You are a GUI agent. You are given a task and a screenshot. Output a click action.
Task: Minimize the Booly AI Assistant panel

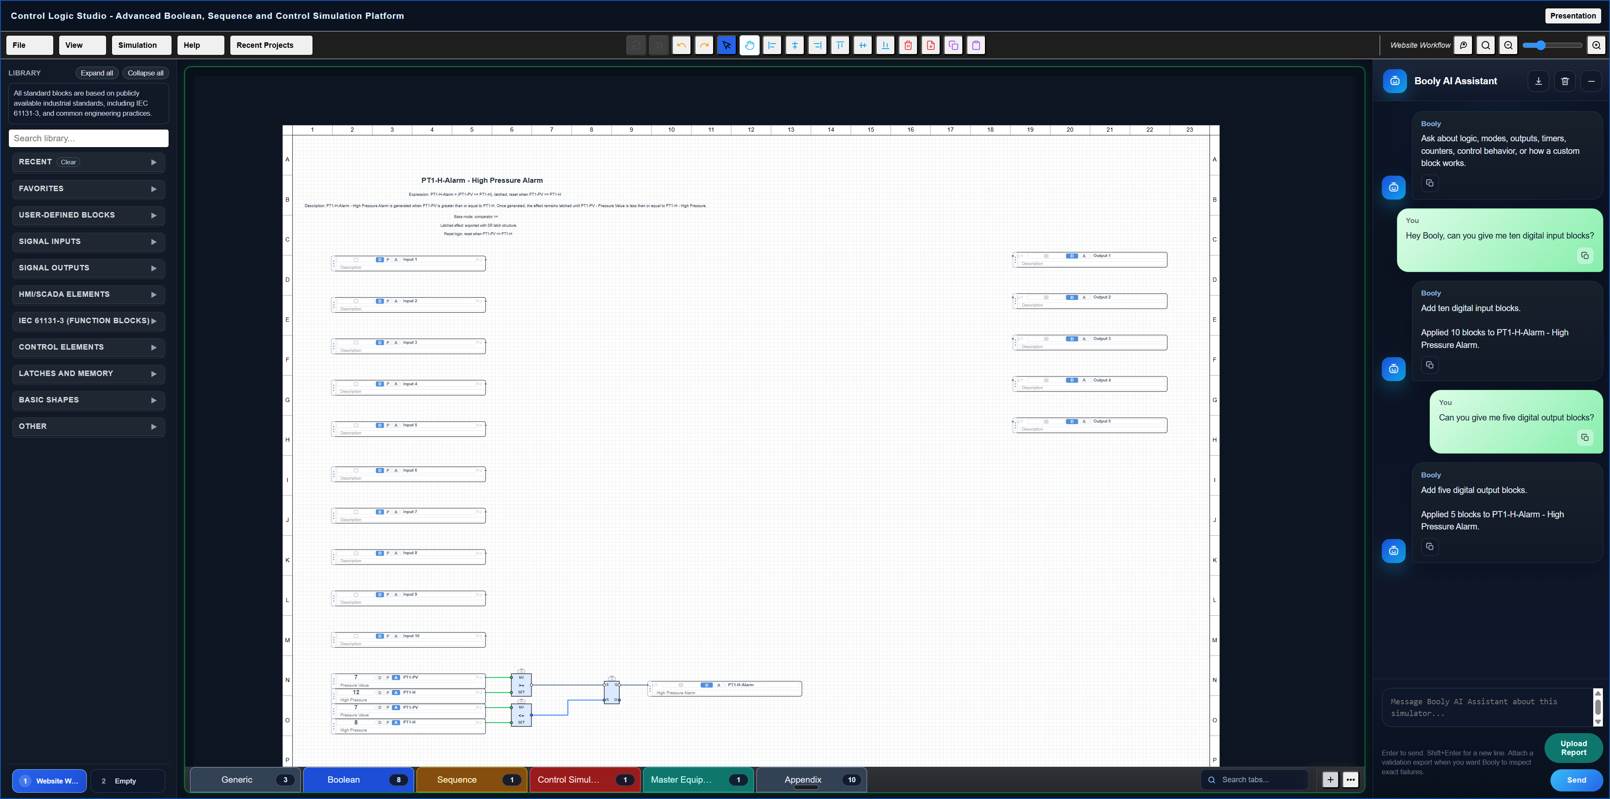(x=1591, y=81)
